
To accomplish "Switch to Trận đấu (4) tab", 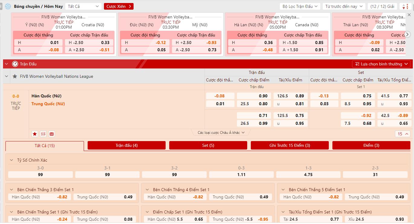I will [x=127, y=145].
